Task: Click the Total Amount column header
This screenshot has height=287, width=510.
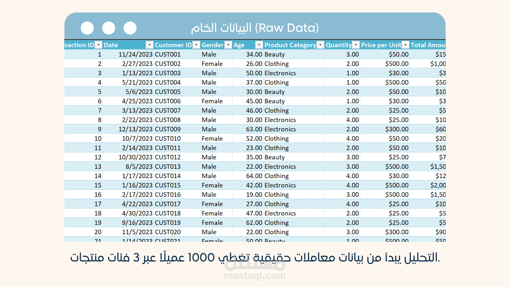Action: point(428,45)
